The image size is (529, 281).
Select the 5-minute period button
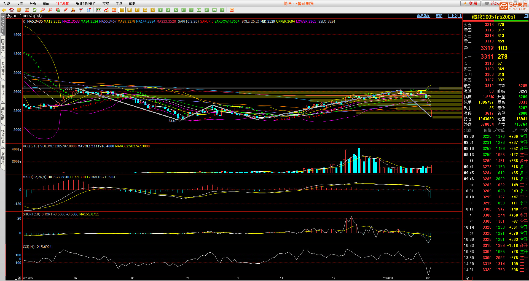click(x=176, y=10)
